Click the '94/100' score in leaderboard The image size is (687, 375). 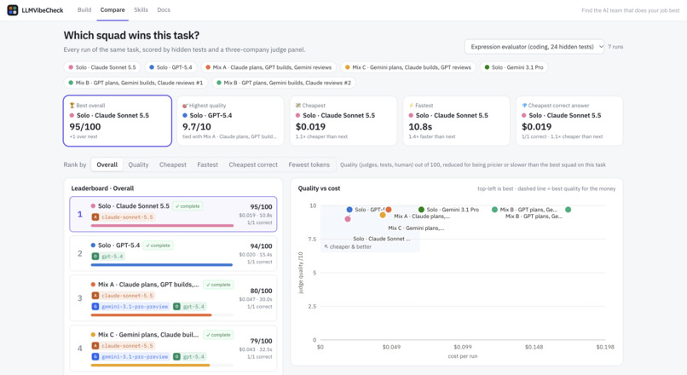pyautogui.click(x=261, y=246)
